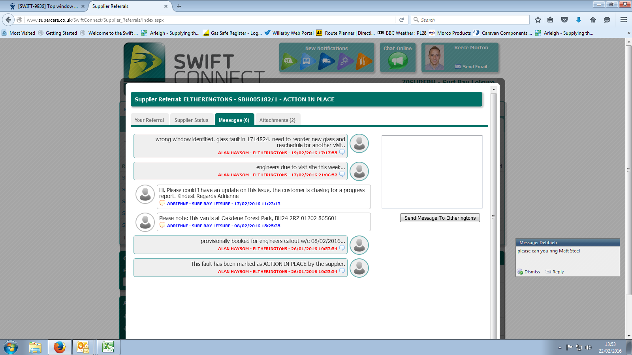Bookmark this page with star icon
This screenshot has height=355, width=632.
click(x=538, y=20)
